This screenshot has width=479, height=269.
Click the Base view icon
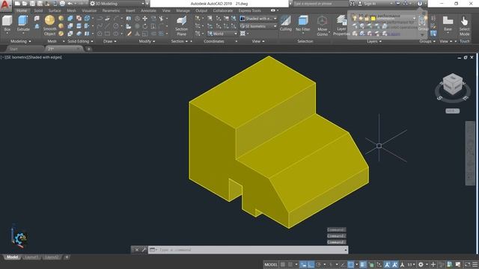pyautogui.click(x=448, y=23)
